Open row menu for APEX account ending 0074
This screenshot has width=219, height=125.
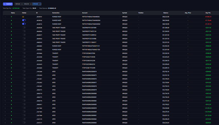pos(5,72)
